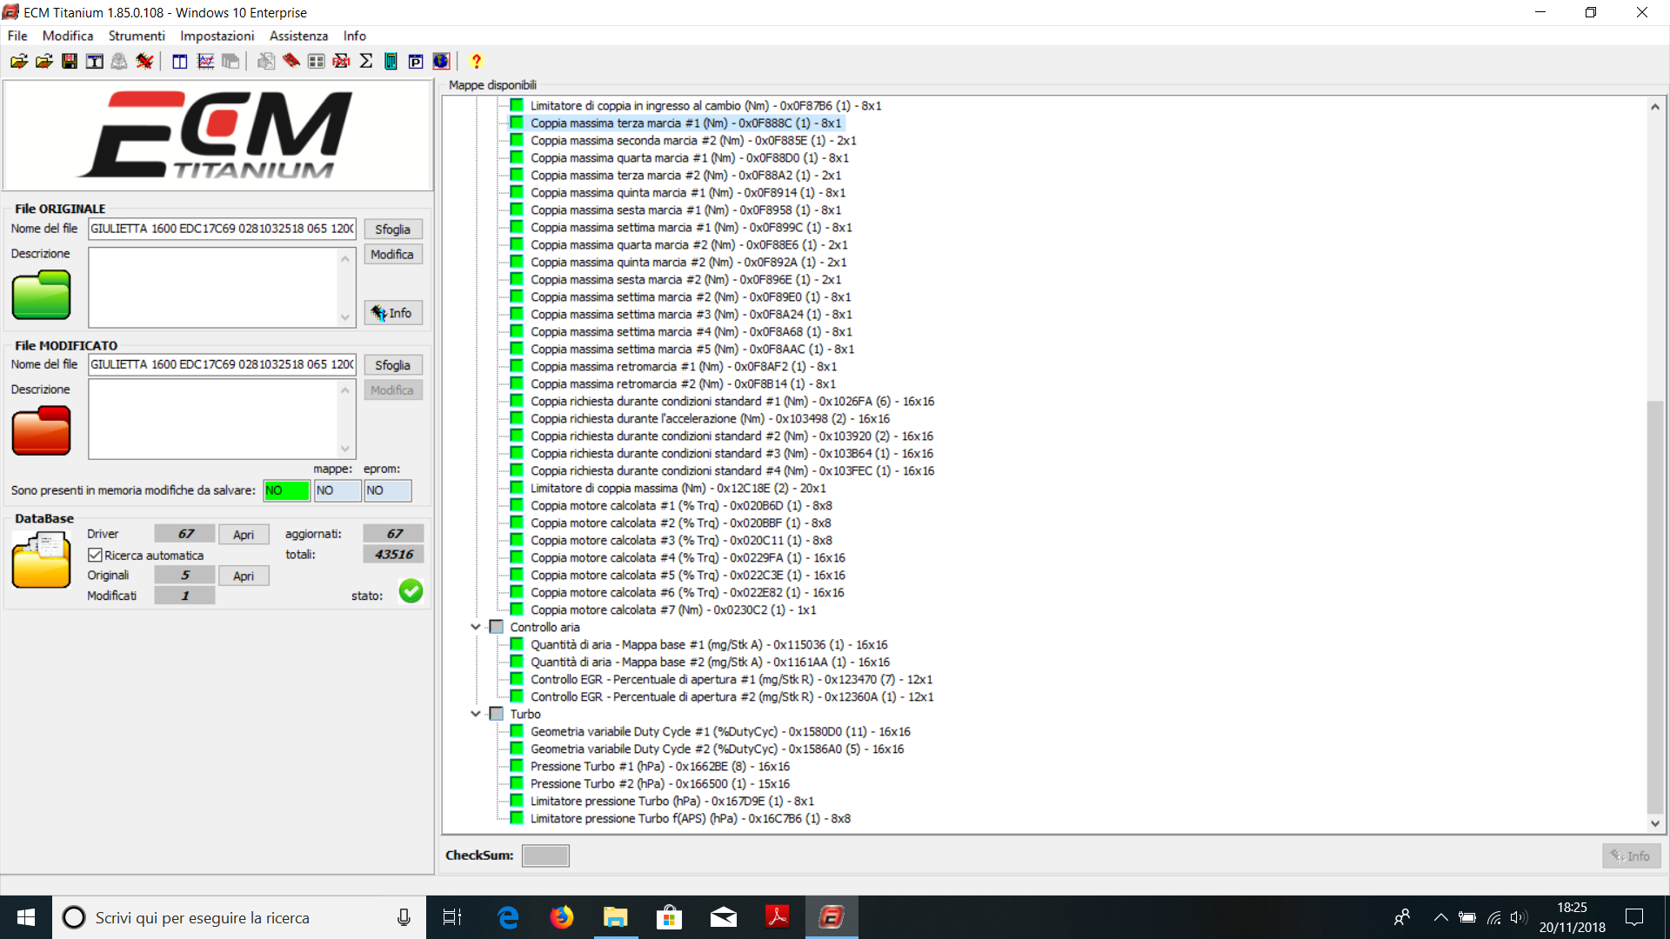Collapse the Controllo aria tree node

[476, 627]
